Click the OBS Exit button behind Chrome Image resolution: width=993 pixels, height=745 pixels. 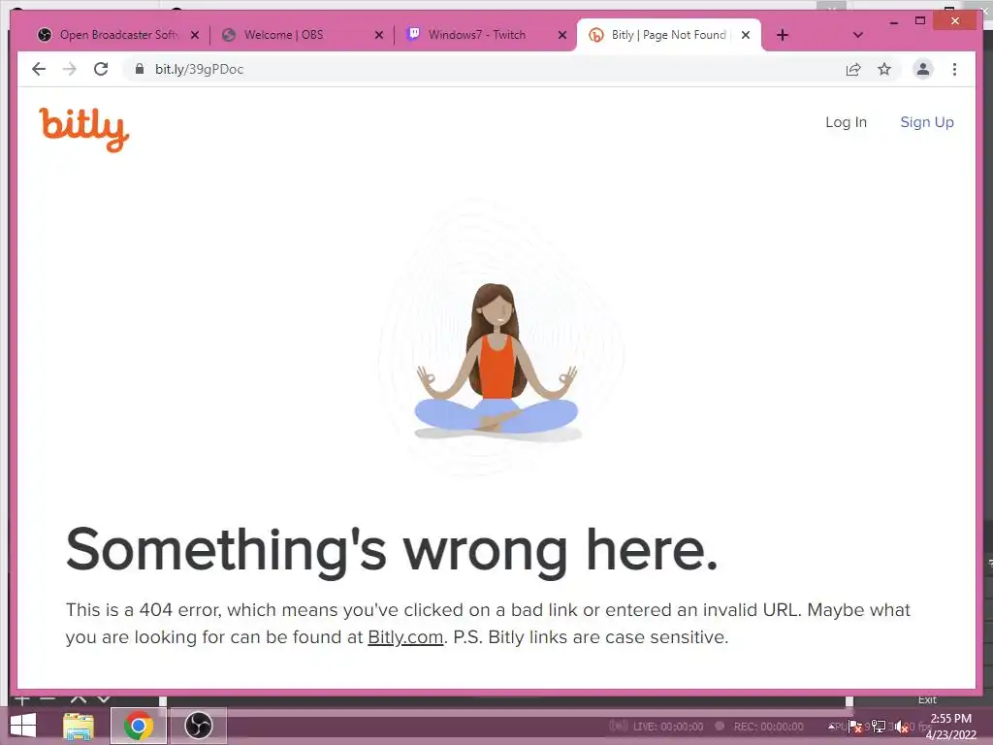pyautogui.click(x=927, y=700)
